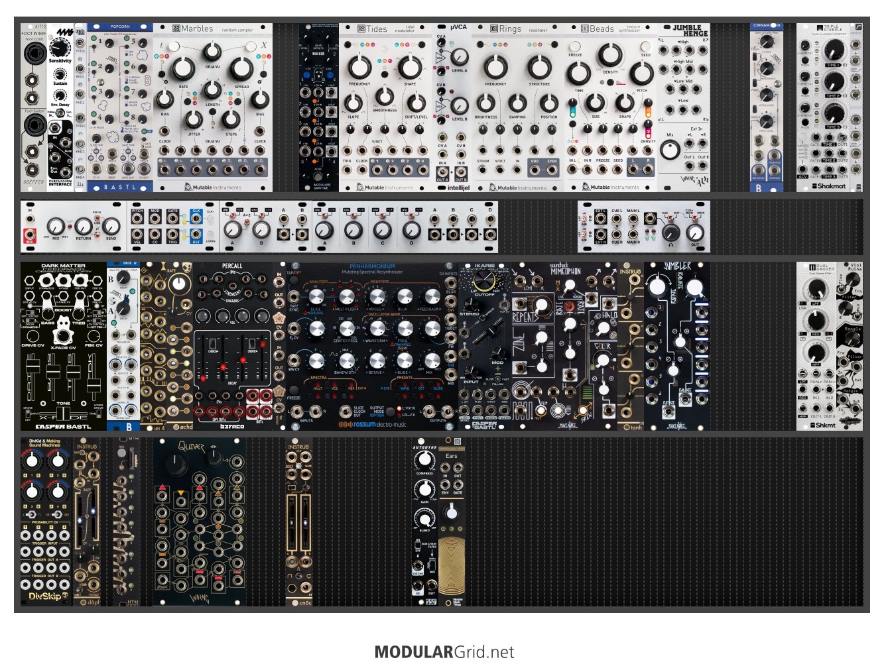Click the OUT A jack on µVCA
This screenshot has width=890, height=666.
click(x=442, y=172)
